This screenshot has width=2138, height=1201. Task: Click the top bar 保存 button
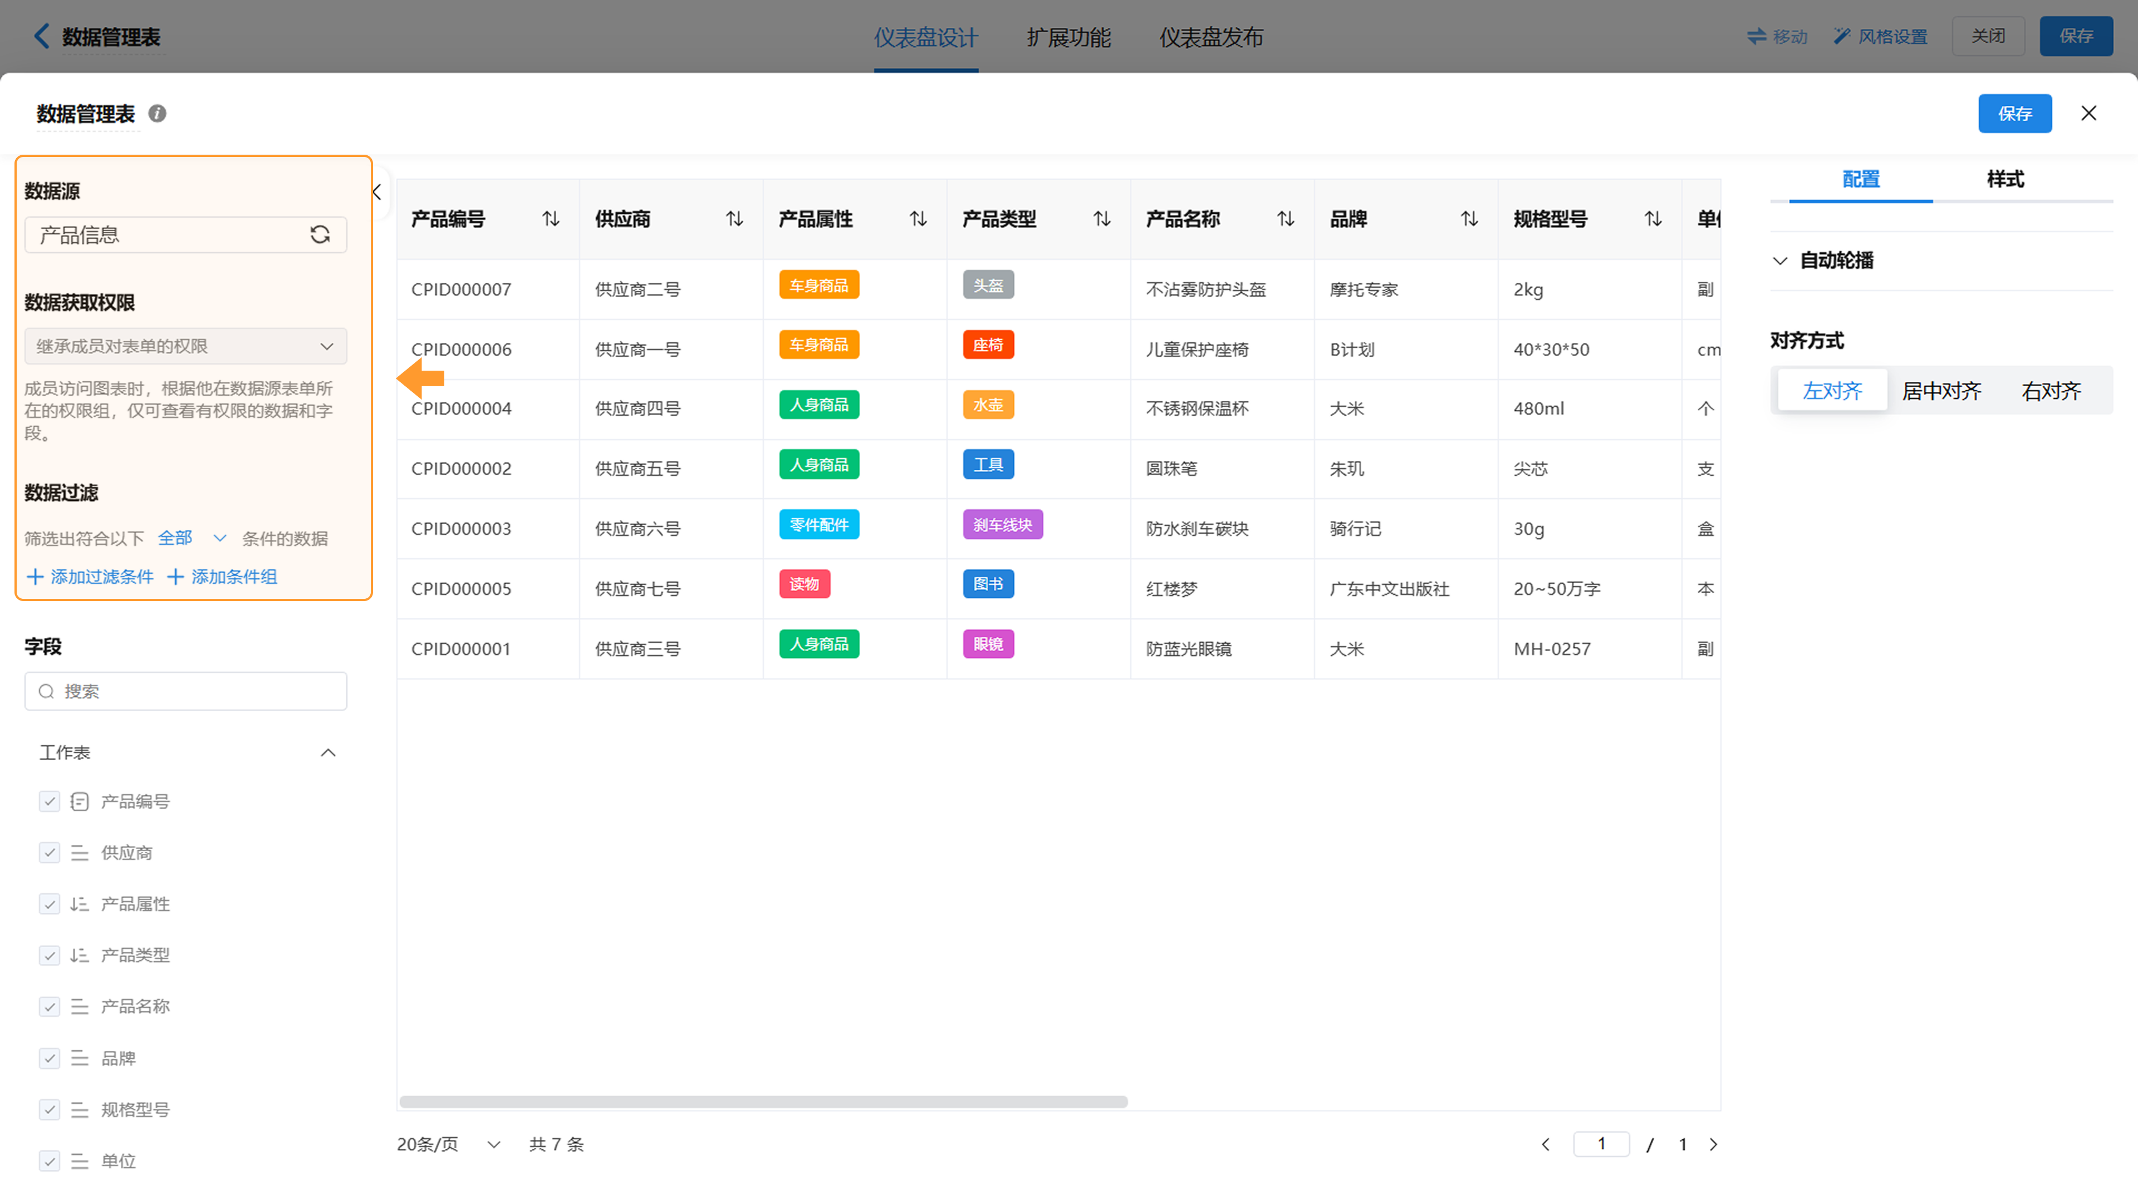click(x=2076, y=37)
